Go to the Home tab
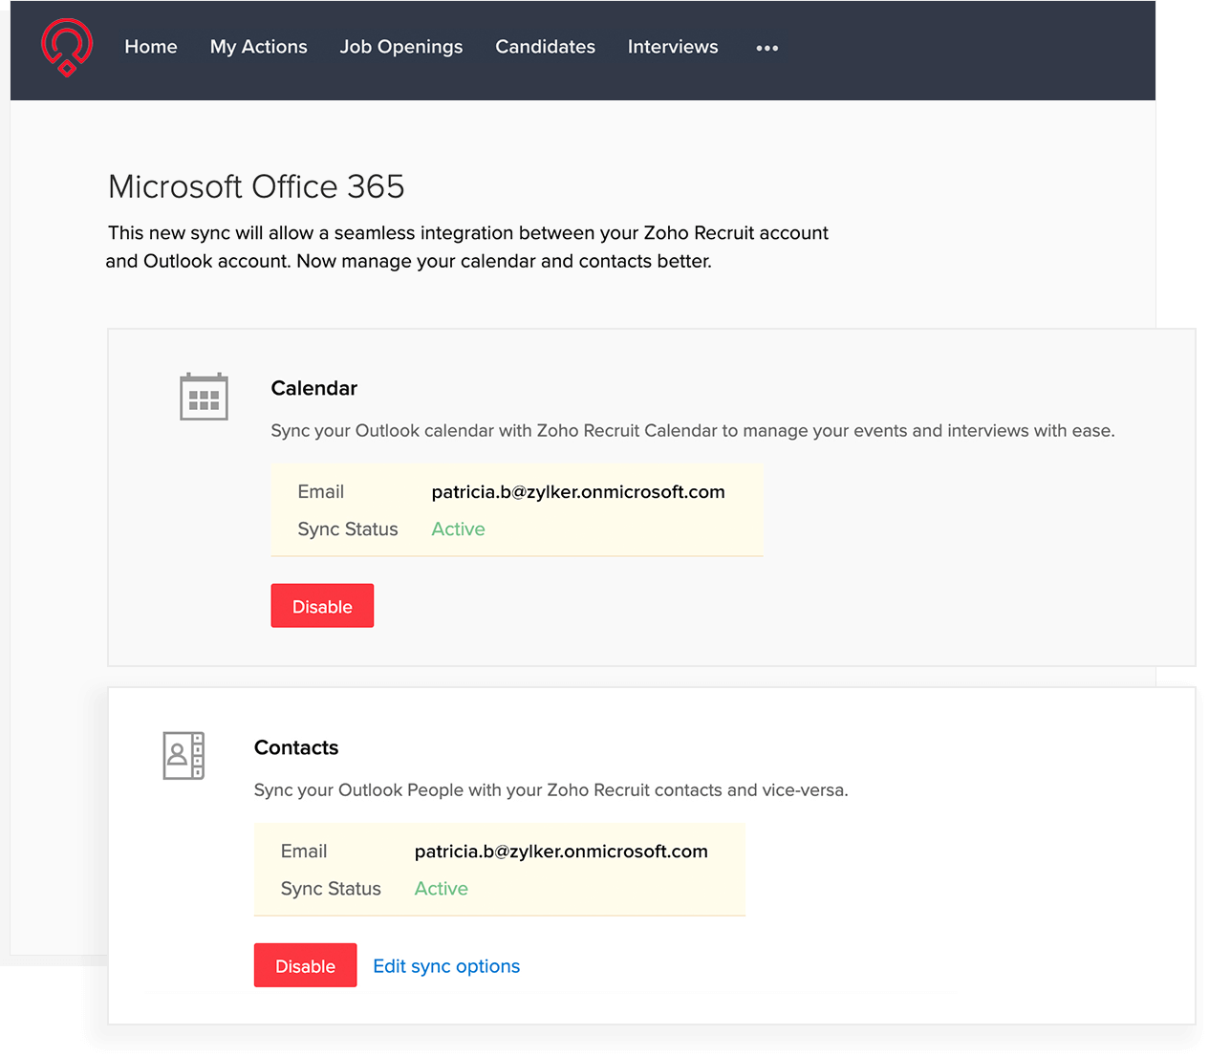The width and height of the screenshot is (1209, 1057). pyautogui.click(x=151, y=47)
